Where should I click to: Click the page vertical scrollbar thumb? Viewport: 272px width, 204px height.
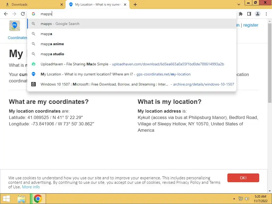click(x=270, y=63)
